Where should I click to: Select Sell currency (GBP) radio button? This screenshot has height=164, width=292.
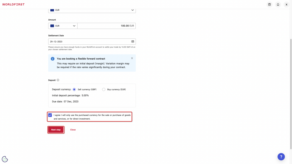74,89
